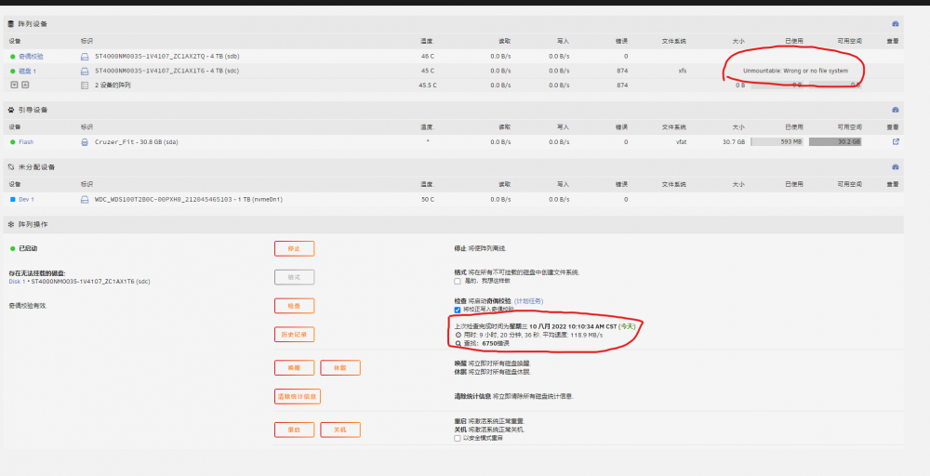930x476 pixels.
Task: Click 文件系统 column header in 引导设备 table
Action: (x=673, y=127)
